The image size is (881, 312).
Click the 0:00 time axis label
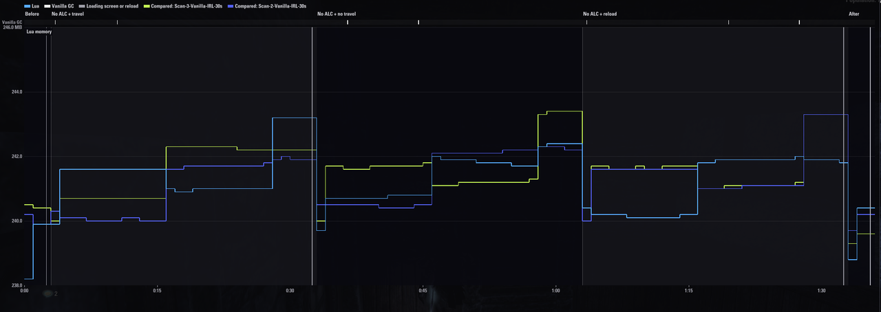[x=24, y=291]
